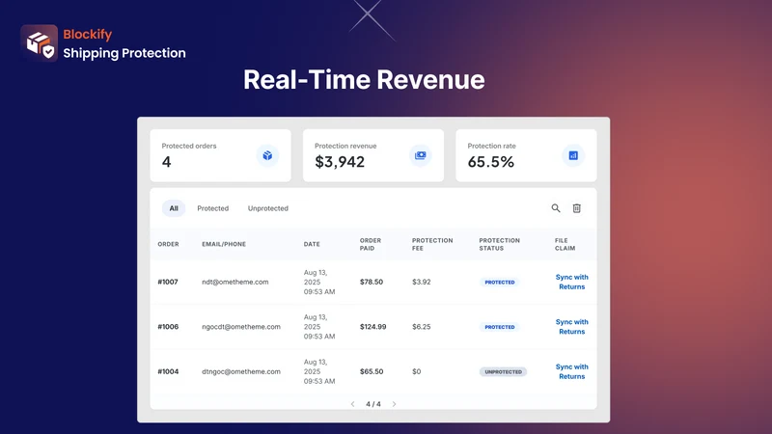Click the $78.50 order paid amount
This screenshot has width=772, height=434.
(372, 282)
